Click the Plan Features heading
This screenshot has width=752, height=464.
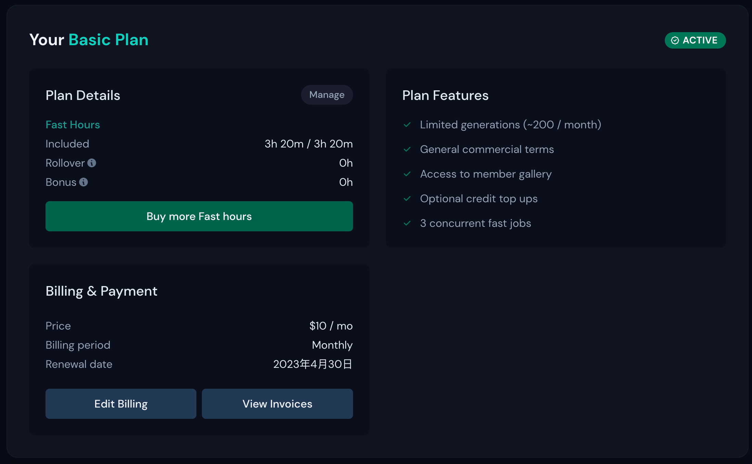pos(445,95)
